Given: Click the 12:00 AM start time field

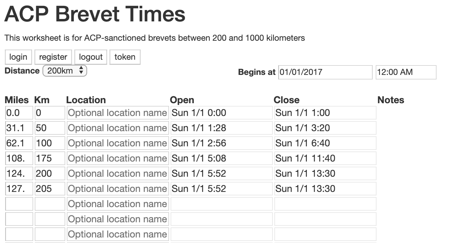Looking at the screenshot, I should click(x=406, y=72).
